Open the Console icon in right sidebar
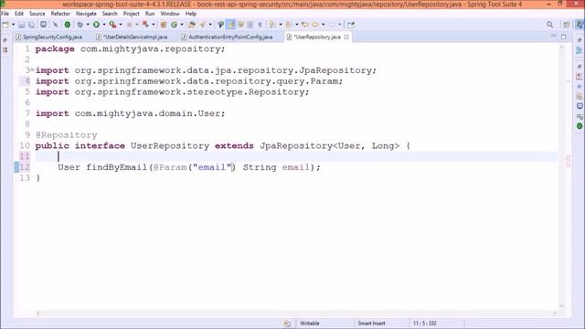This screenshot has width=585, height=329. [579, 106]
